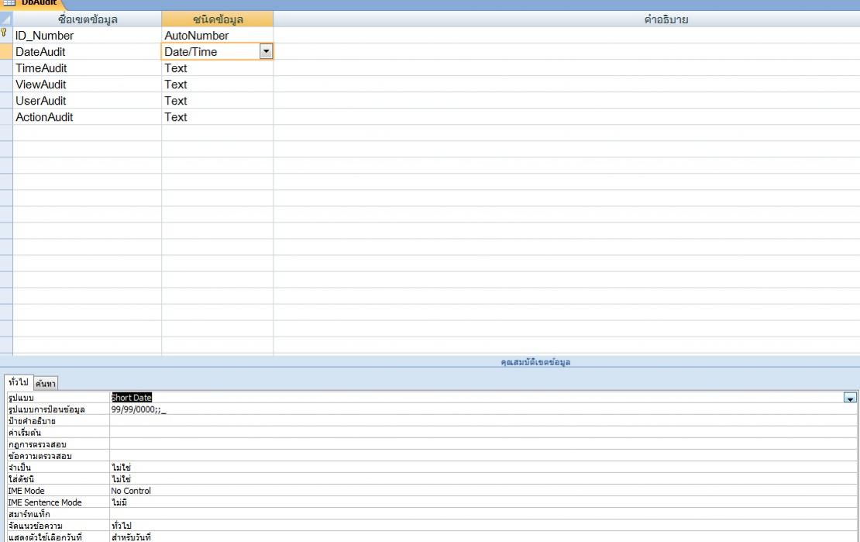Select the DateAudit field name cell
This screenshot has height=542, width=860.
[88, 52]
